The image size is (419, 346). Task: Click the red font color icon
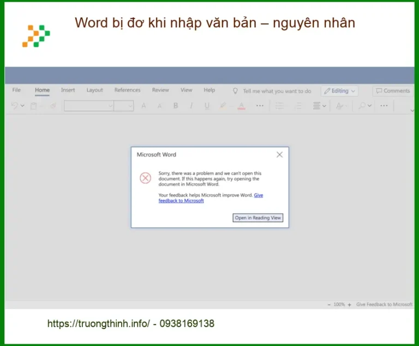[241, 106]
